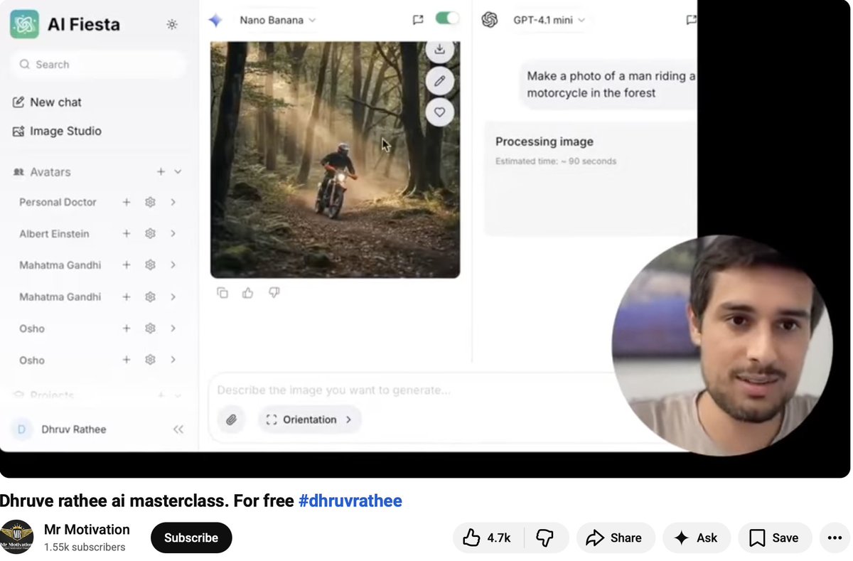The image size is (853, 561).
Task: Attach a file with paperclip icon
Action: 231,420
